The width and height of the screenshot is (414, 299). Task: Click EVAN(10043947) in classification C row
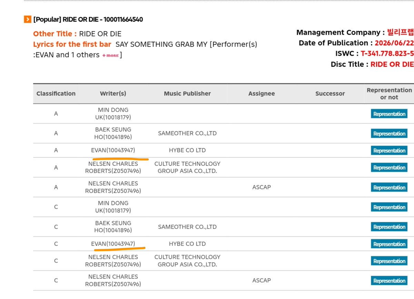click(x=113, y=244)
